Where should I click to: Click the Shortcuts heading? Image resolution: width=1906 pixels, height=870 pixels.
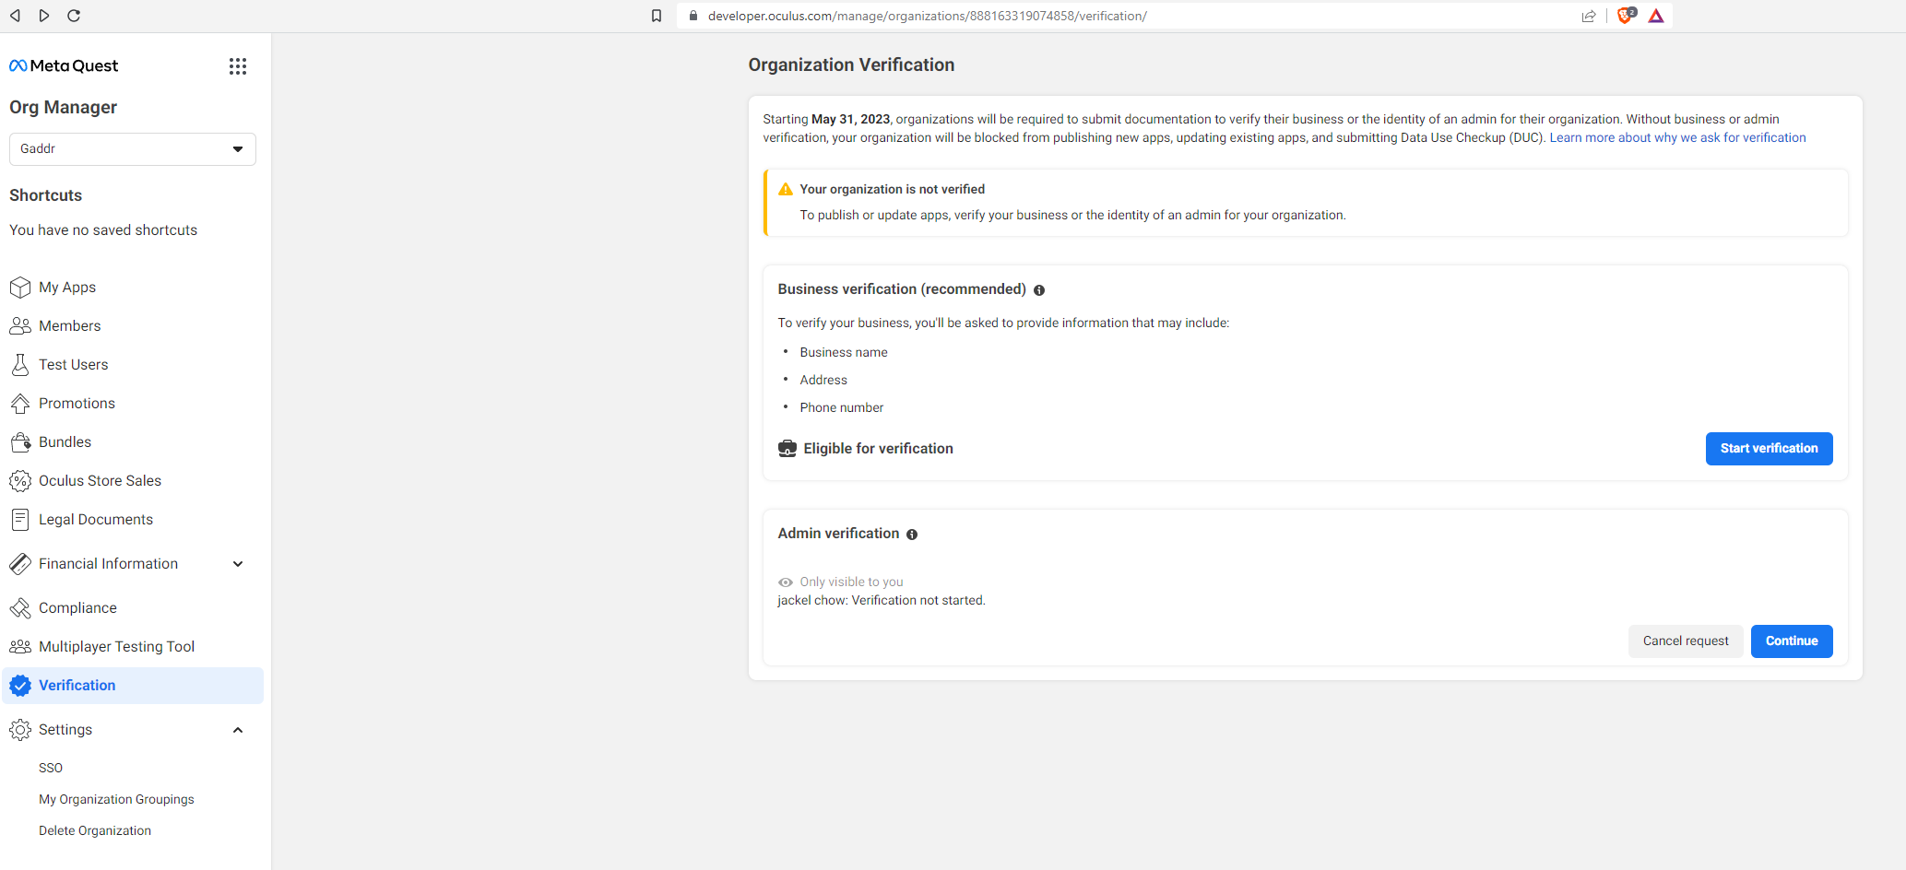tap(46, 195)
